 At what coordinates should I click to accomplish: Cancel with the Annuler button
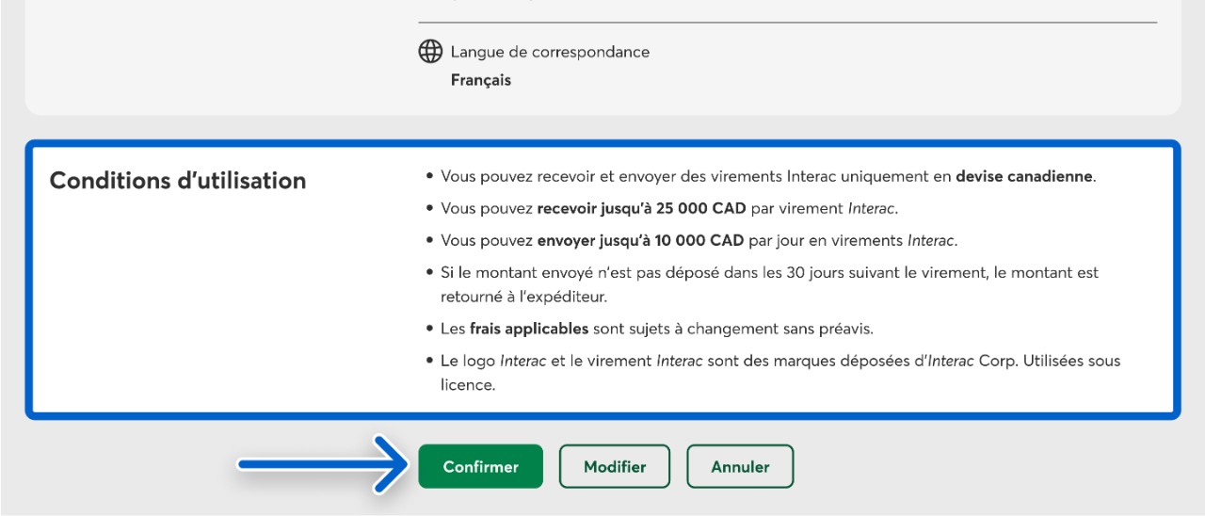tap(740, 467)
